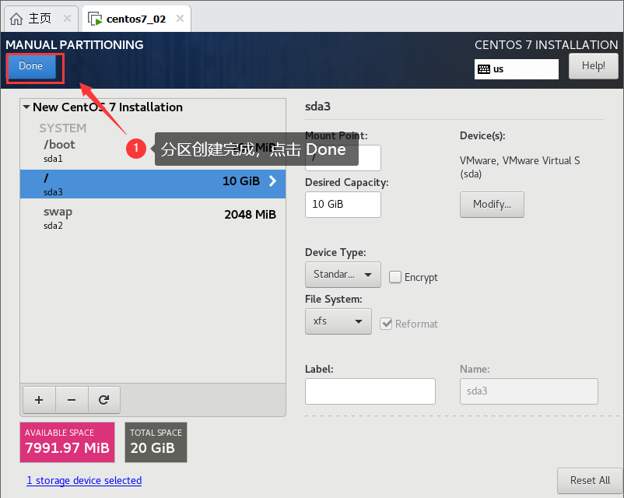624x498 pixels.
Task: Add a new mount point with plus
Action: click(39, 400)
